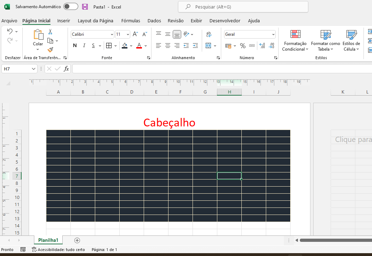Open the Número dialog launcher
Image resolution: width=372 pixels, height=256 pixels.
pos(276,58)
